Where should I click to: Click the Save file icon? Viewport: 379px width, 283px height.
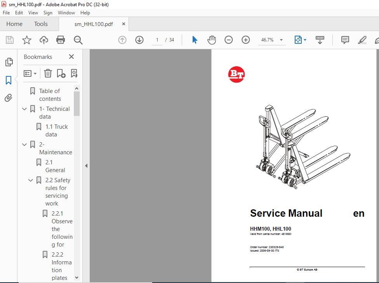point(10,40)
